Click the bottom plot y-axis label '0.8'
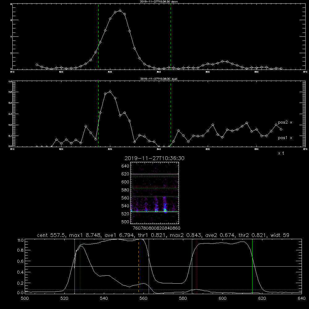The height and width of the screenshot is (309, 309). 20,250
